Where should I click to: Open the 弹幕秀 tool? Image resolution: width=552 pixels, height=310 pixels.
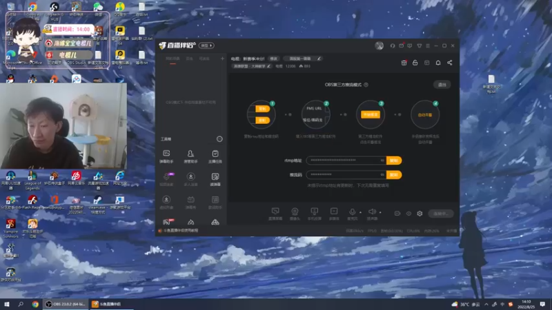coord(190,203)
